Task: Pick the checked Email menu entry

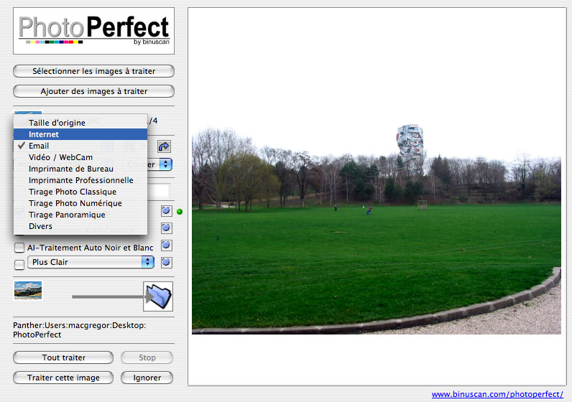Action: tap(80, 146)
